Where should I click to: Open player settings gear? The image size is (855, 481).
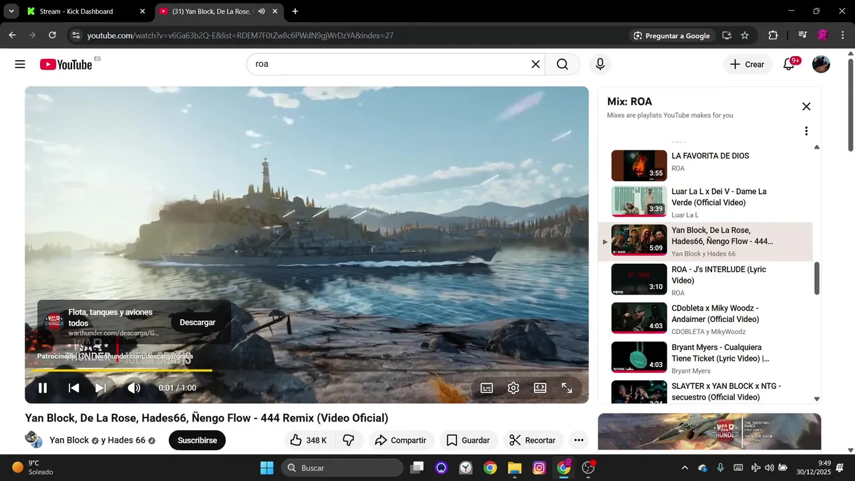(x=513, y=387)
